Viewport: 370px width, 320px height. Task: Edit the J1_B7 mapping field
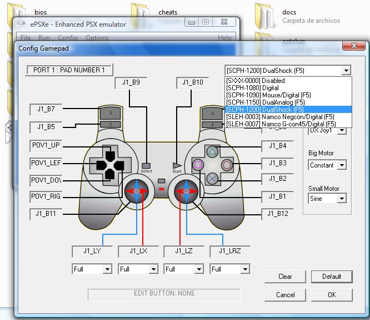click(46, 110)
